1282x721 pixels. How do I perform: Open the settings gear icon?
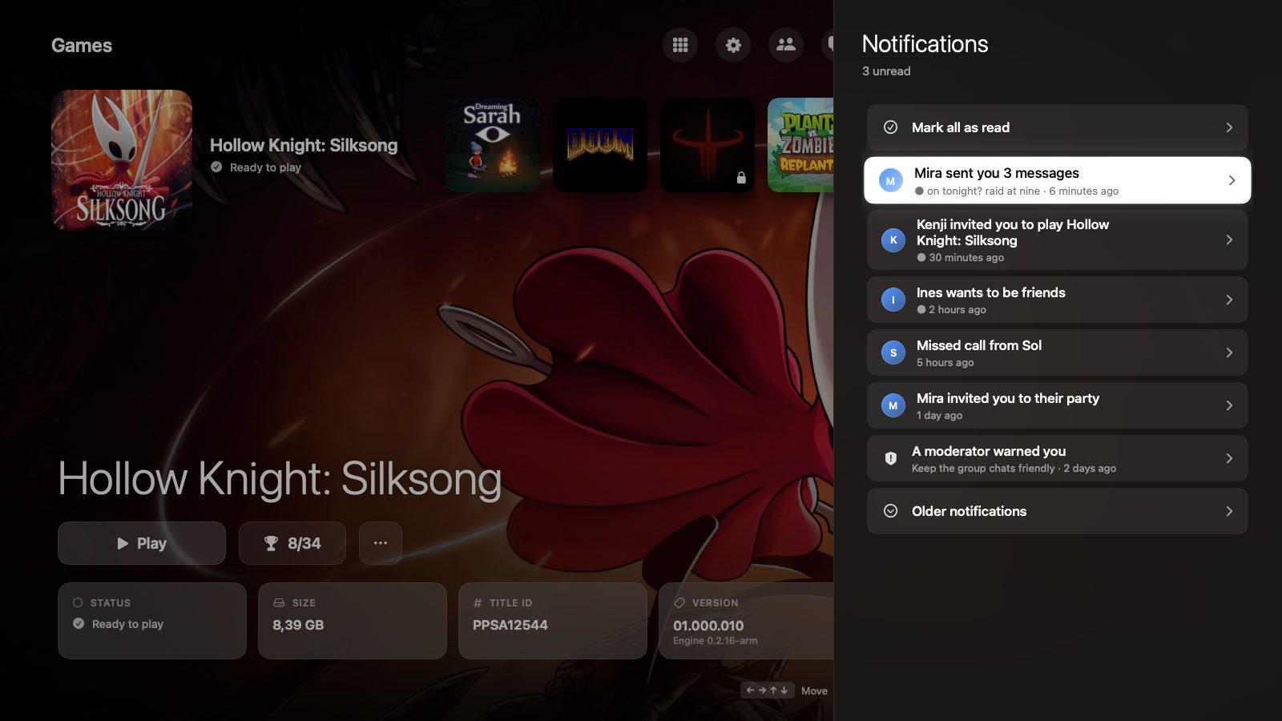point(733,45)
